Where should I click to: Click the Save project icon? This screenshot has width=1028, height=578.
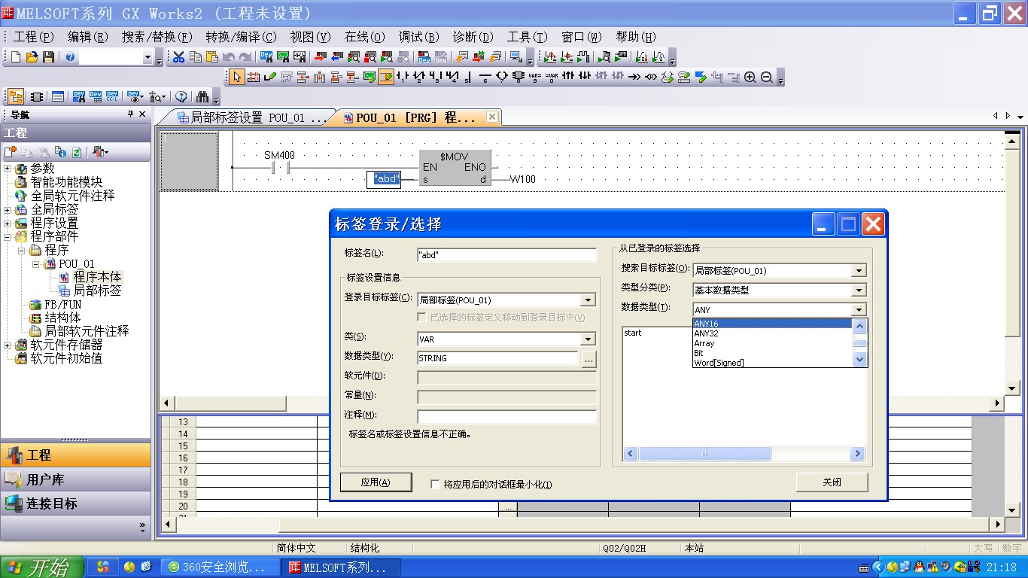click(x=48, y=57)
